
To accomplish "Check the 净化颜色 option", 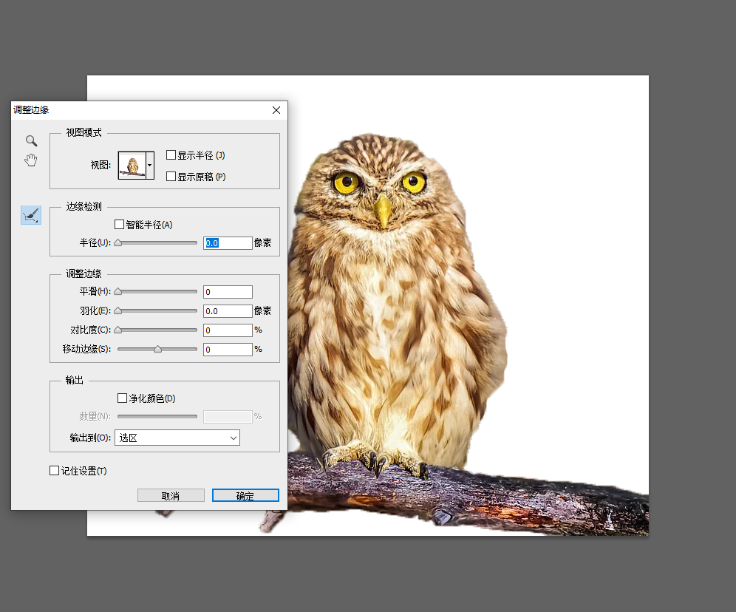I will [123, 398].
